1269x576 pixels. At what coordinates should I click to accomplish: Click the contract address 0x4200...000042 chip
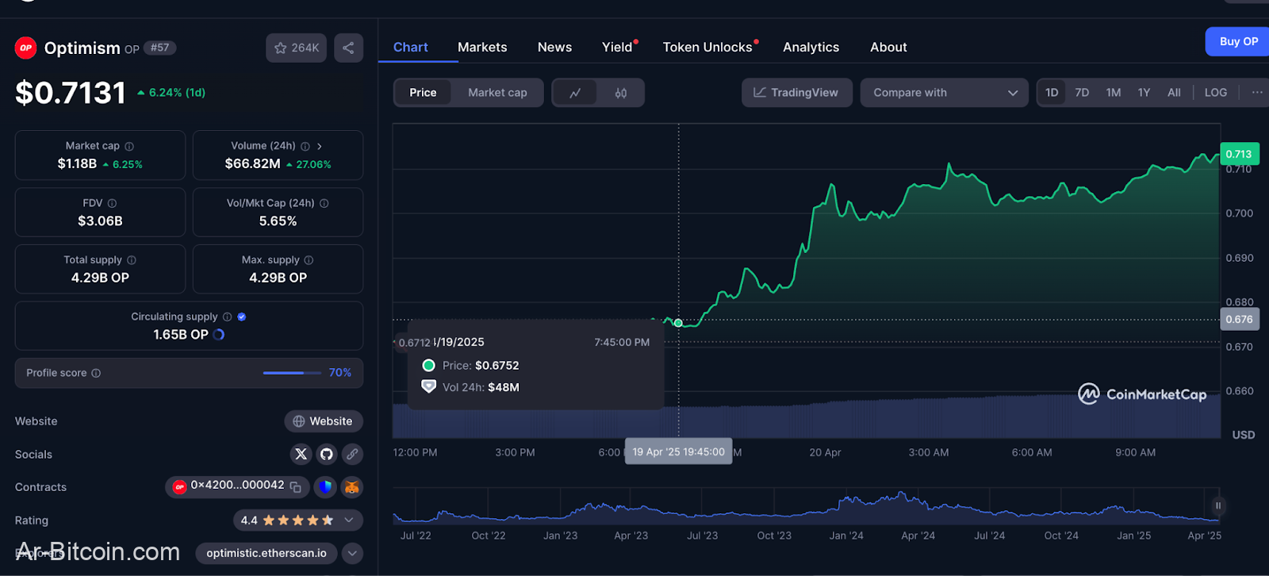237,486
